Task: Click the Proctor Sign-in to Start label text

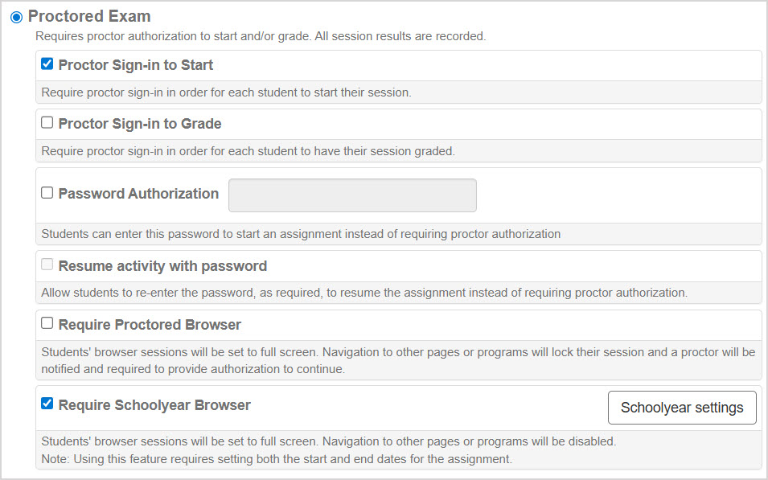Action: (x=135, y=65)
